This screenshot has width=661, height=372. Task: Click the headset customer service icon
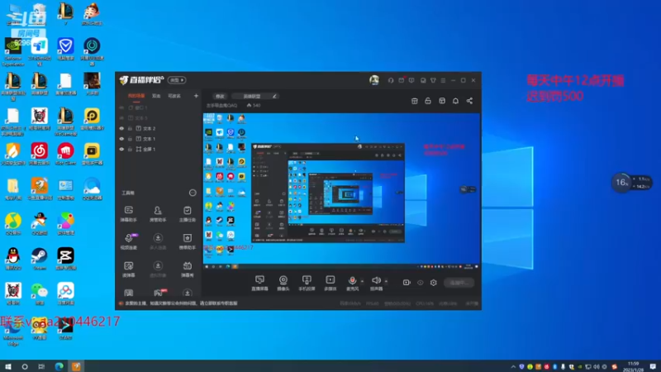[x=391, y=80]
